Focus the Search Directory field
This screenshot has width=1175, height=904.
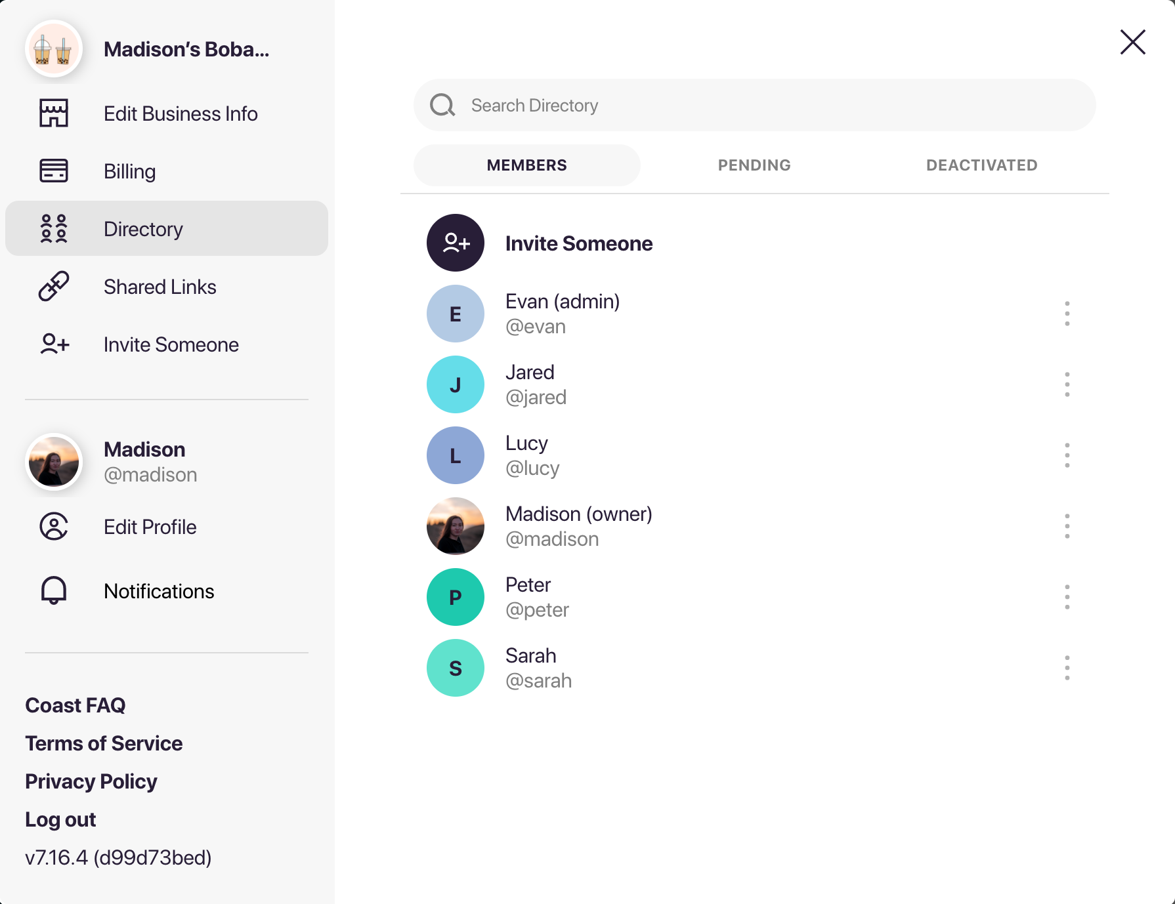tap(755, 105)
